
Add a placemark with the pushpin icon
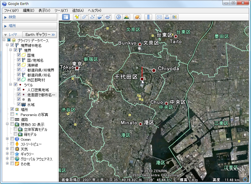pos(77,17)
